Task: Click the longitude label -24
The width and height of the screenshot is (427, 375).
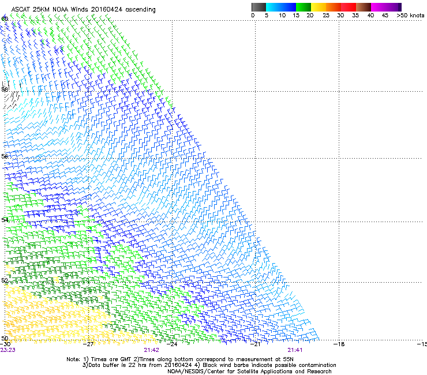Action: point(172,344)
